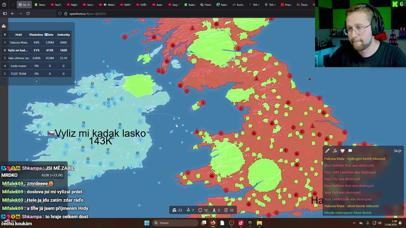The image size is (406, 228).
Task: Click taskbar Hledat search box
Action: [x=174, y=223]
